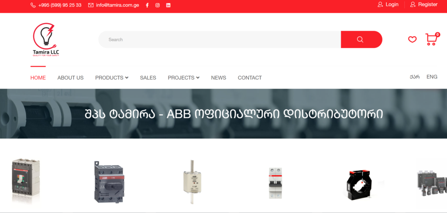Expand the Projects dropdown menu
447x213 pixels.
coord(183,78)
